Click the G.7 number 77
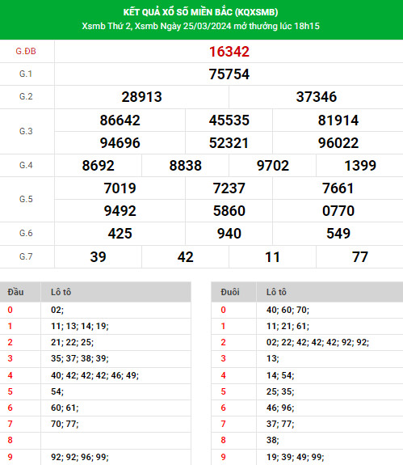403x465 pixels. (360, 257)
